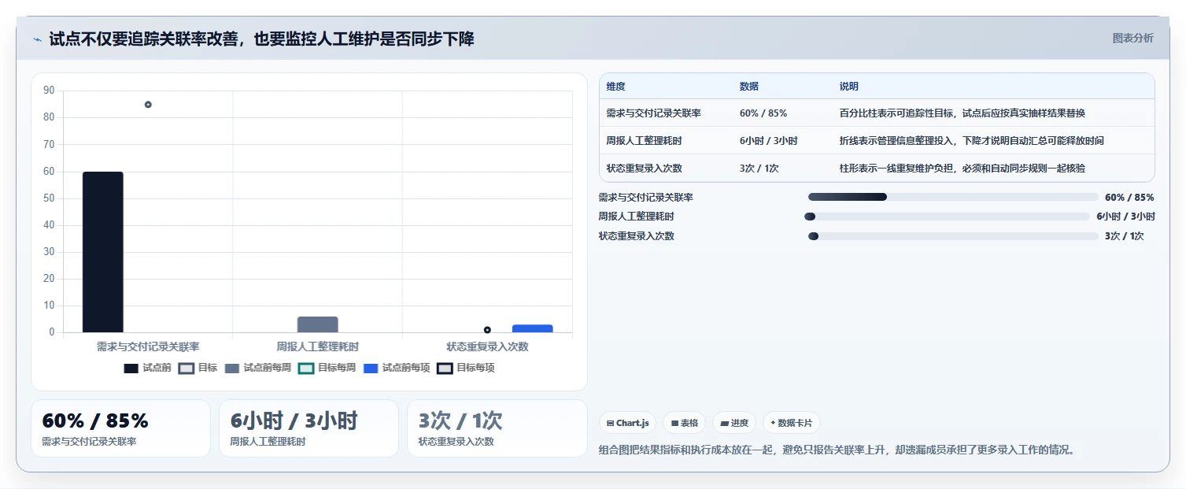
Task: Select the 6小时 / 3小时 data card
Action: coord(309,428)
